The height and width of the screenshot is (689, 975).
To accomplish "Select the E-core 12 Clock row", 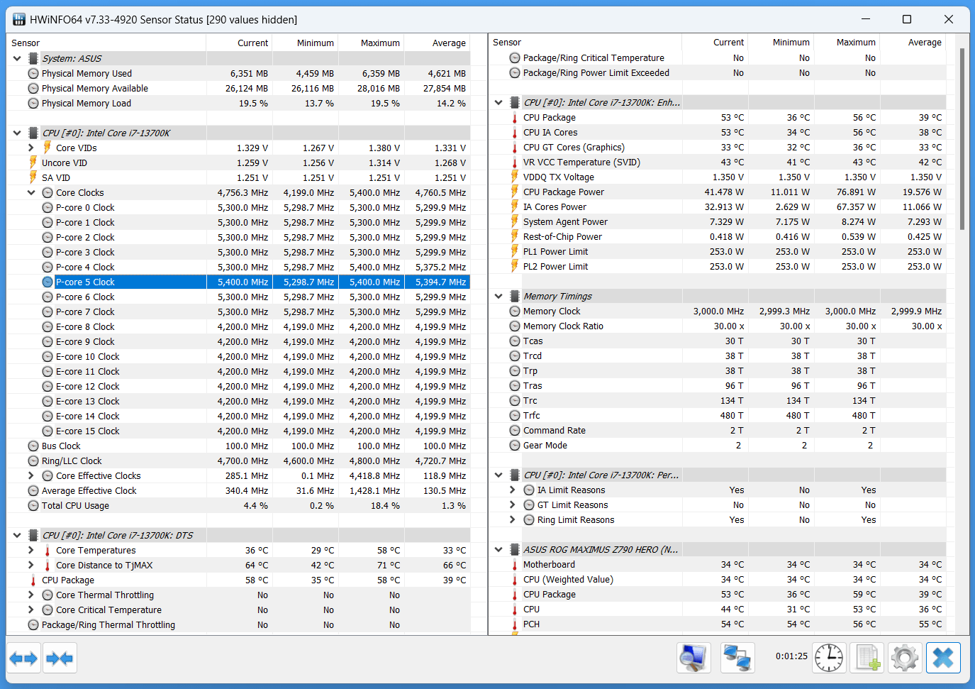I will point(238,386).
